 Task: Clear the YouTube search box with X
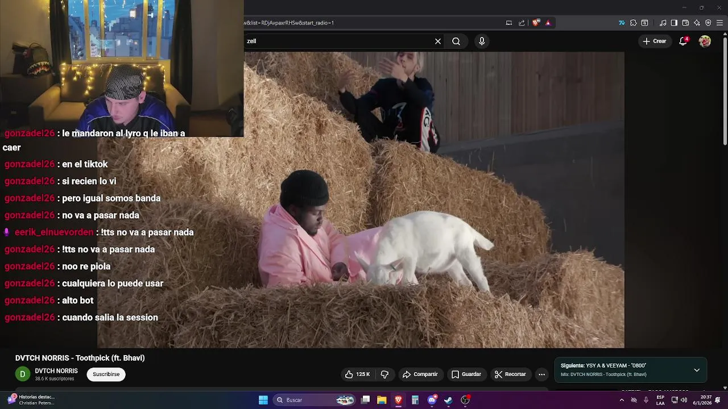438,41
